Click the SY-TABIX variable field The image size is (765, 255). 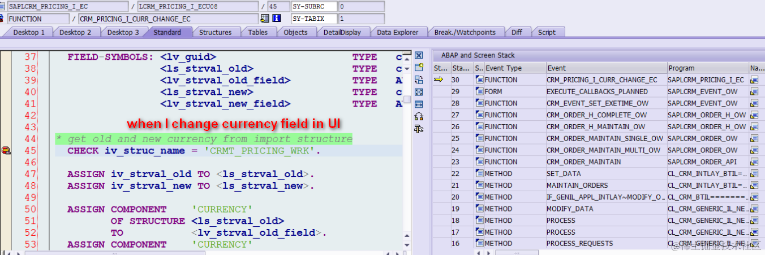click(313, 19)
